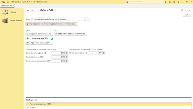Go forward with the right arrow

click(x=33, y=11)
